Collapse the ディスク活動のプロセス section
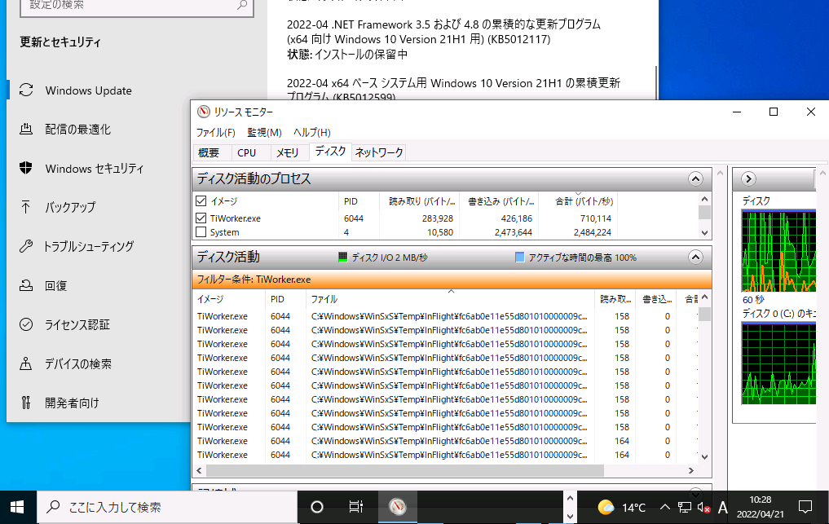The width and height of the screenshot is (829, 524). click(x=695, y=179)
